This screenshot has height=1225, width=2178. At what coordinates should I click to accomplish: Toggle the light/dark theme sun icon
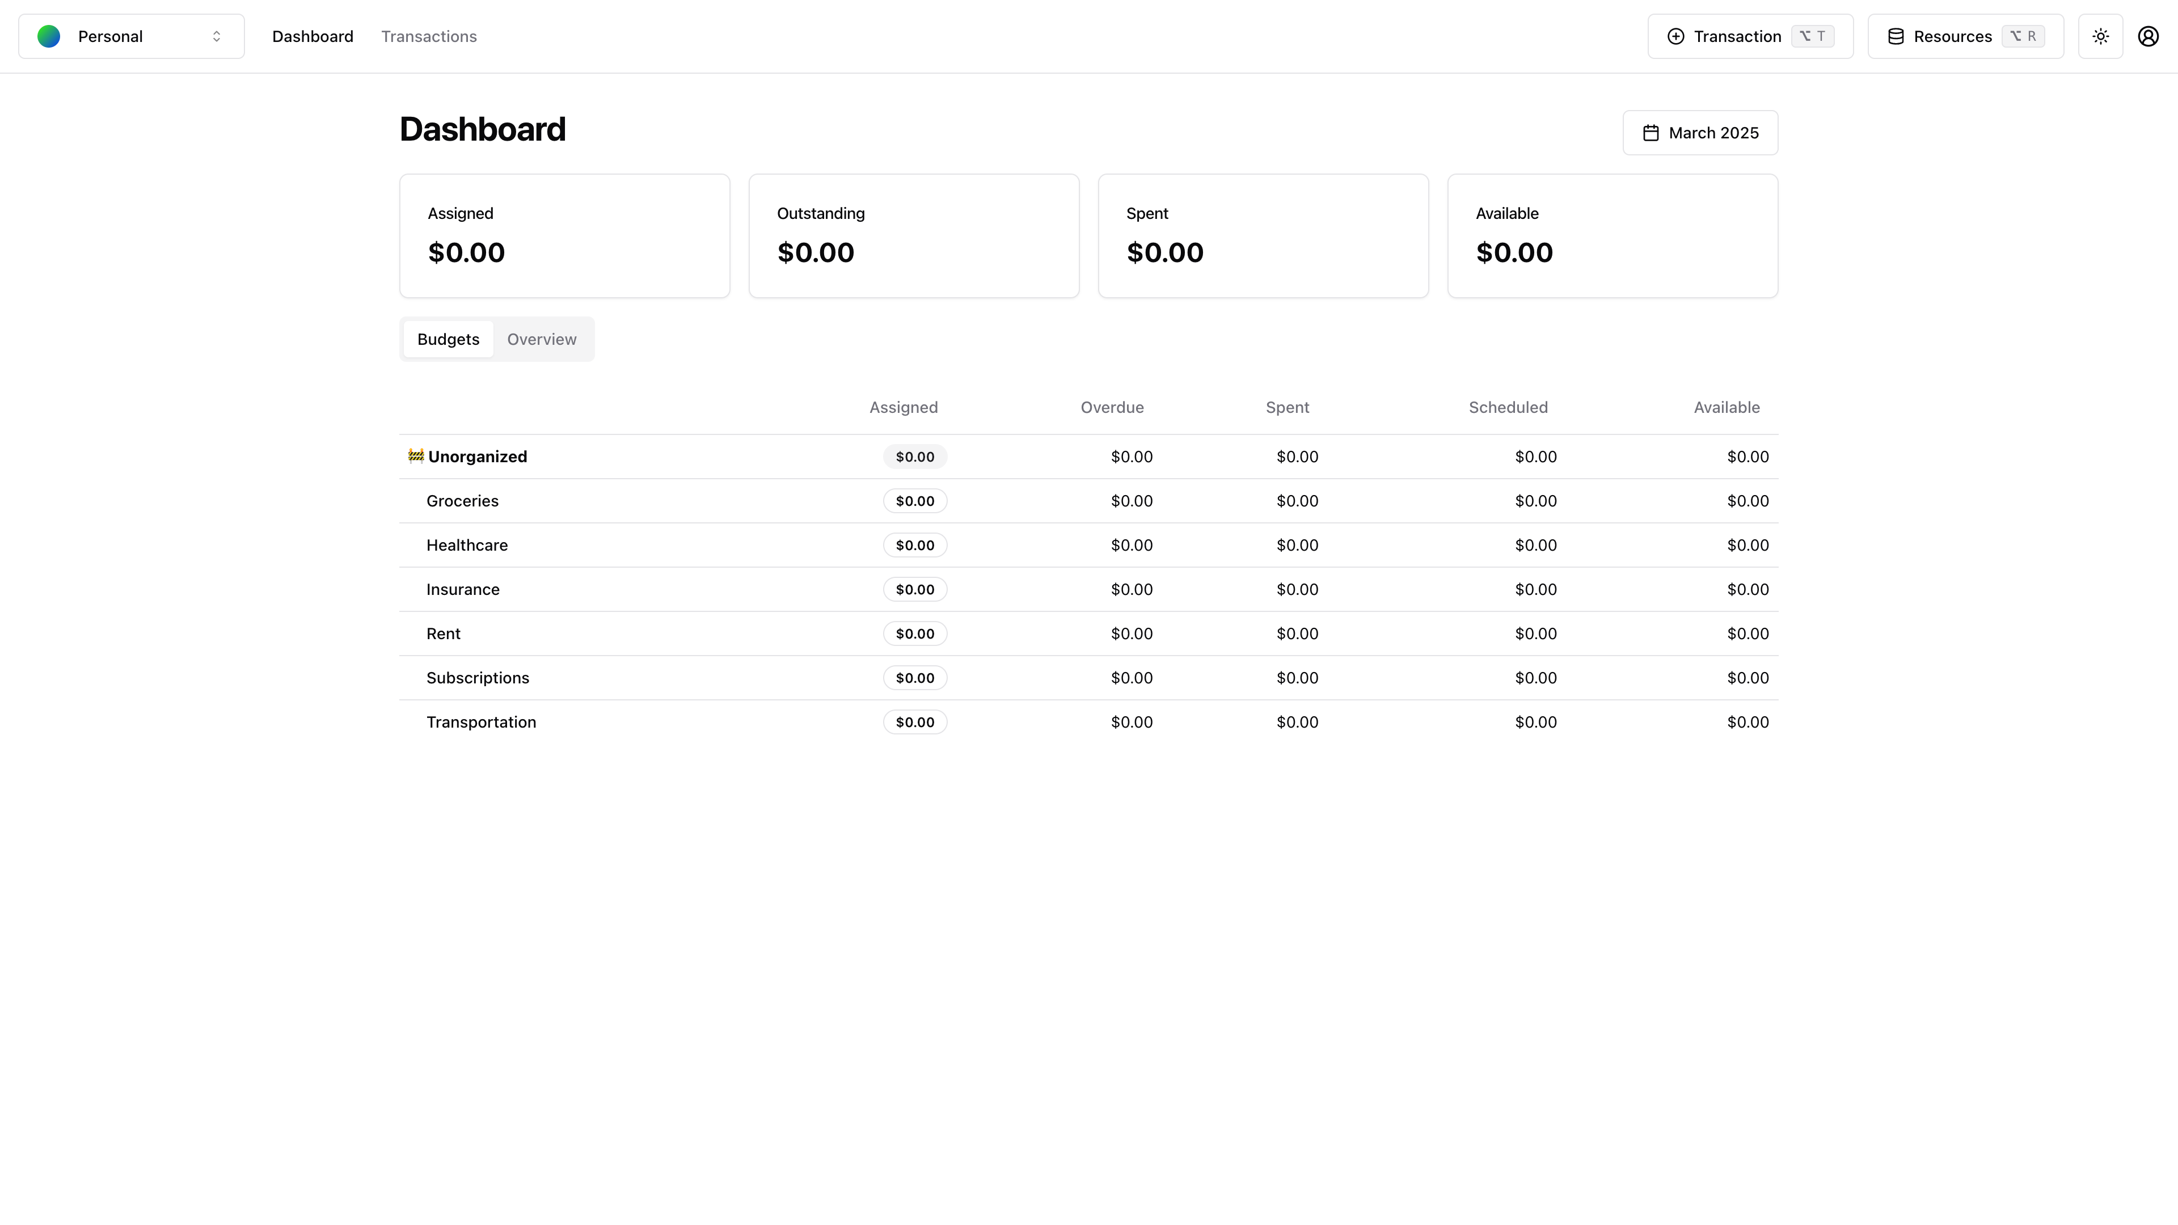[2100, 36]
